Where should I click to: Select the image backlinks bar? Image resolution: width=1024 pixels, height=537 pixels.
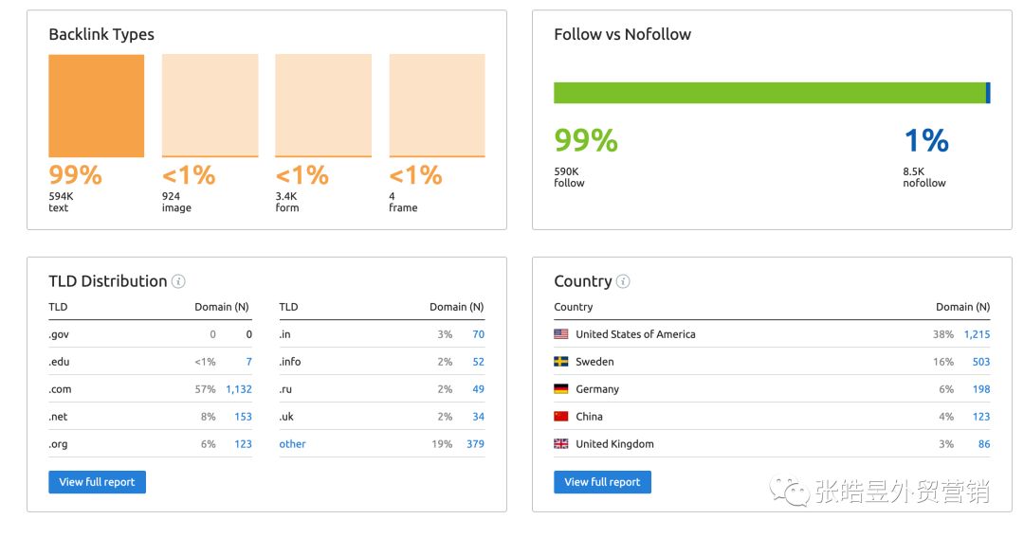(x=210, y=106)
